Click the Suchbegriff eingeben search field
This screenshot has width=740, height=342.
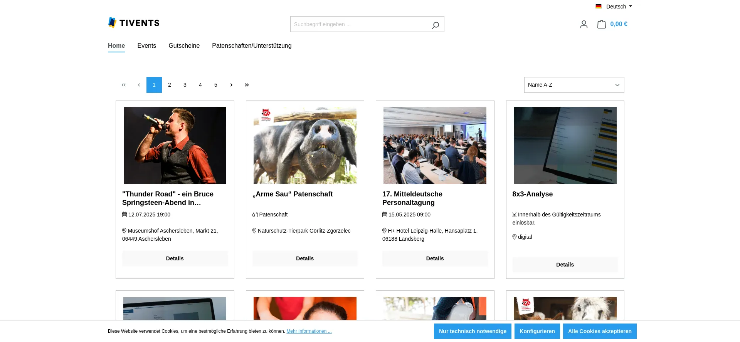pyautogui.click(x=358, y=24)
